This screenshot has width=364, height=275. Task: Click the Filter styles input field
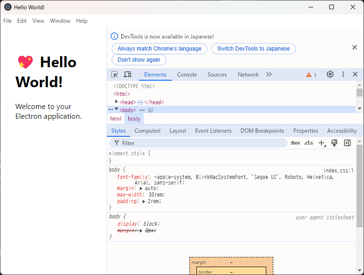coord(199,143)
